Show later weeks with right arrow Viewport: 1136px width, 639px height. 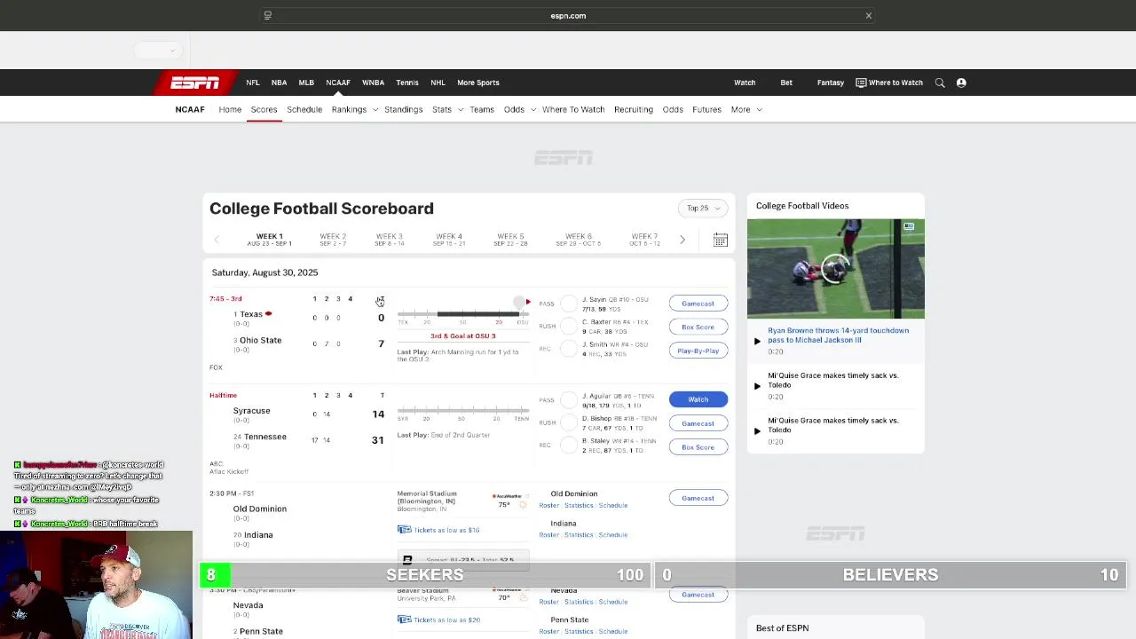[x=682, y=240]
